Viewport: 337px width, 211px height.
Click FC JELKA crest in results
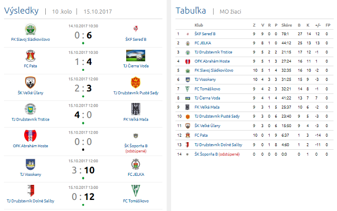(x=135, y=164)
